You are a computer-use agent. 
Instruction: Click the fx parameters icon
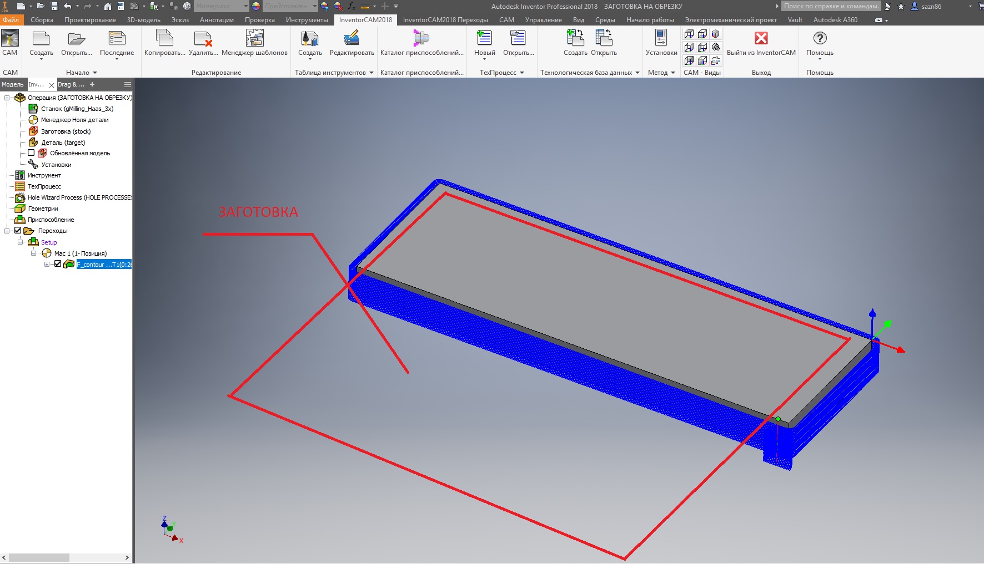pyautogui.click(x=352, y=6)
